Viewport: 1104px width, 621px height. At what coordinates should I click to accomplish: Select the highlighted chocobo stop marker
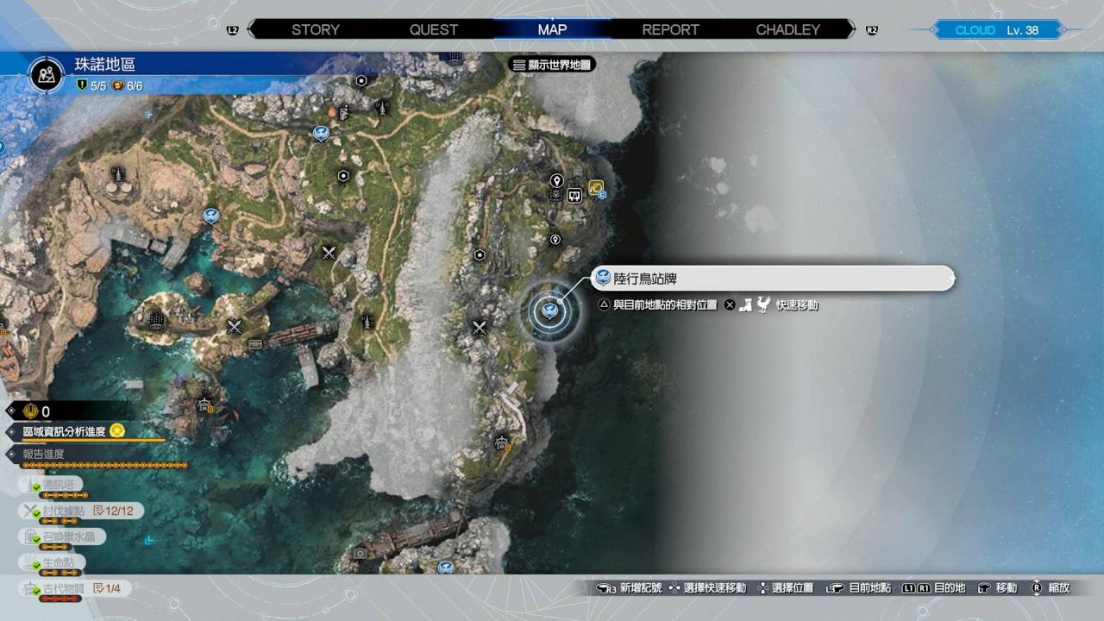(549, 310)
